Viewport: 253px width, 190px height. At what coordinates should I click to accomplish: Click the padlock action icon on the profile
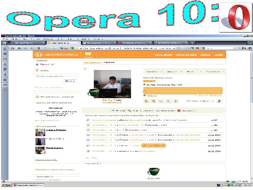(x=175, y=101)
